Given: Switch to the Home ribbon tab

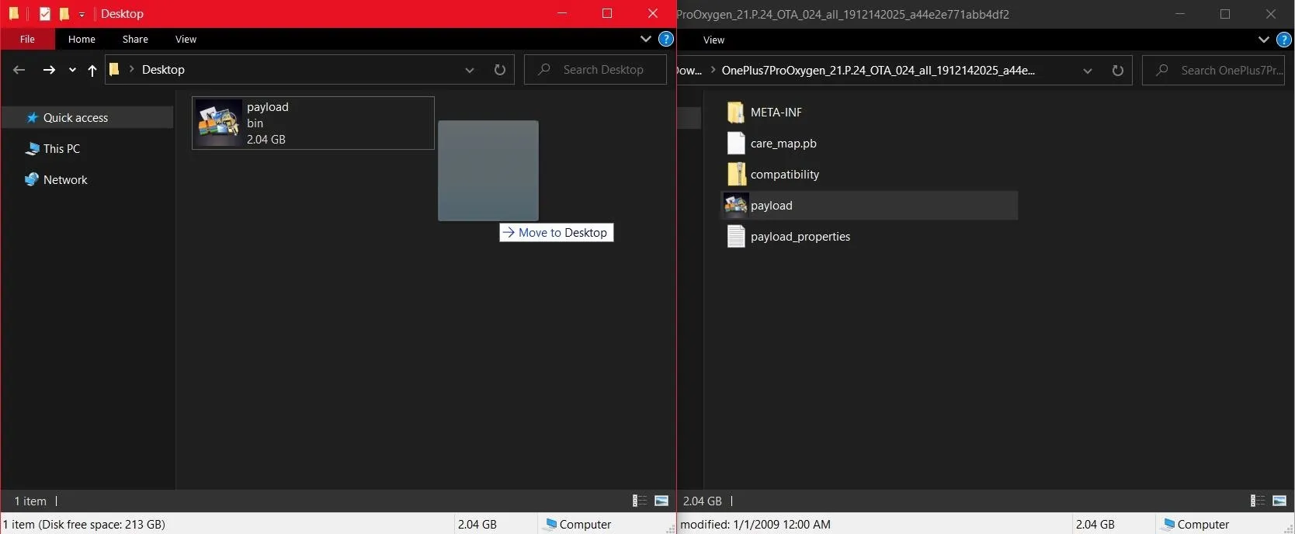Looking at the screenshot, I should [x=82, y=40].
